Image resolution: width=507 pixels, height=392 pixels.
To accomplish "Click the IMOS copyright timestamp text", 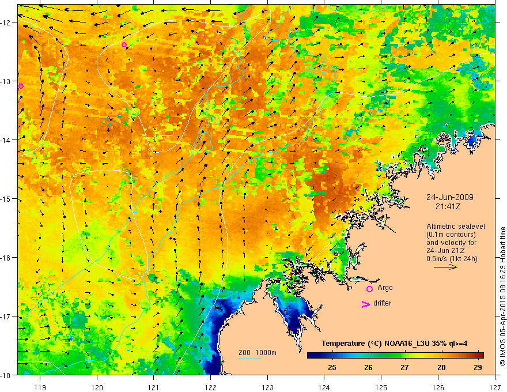I will 502,296.
